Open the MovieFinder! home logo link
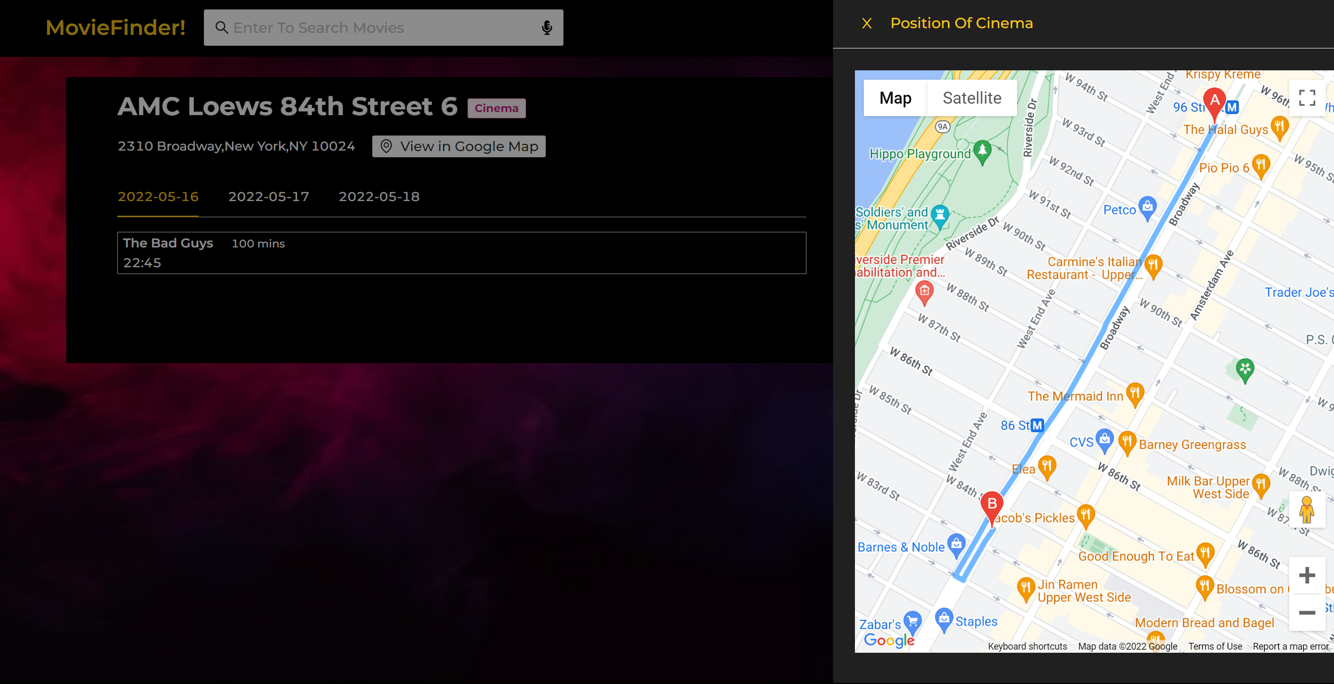Viewport: 1334px width, 684px height. pos(115,28)
